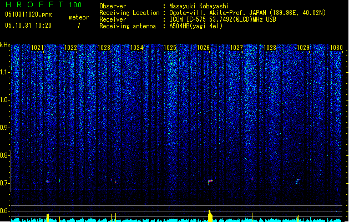Click the date stamp 05.10.31 10:20
The width and height of the screenshot is (349, 222).
(x=28, y=26)
